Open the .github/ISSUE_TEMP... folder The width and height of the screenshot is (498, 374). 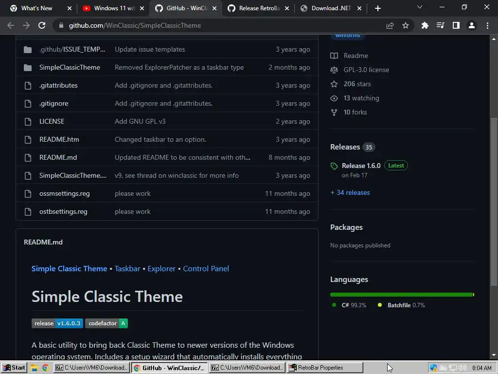[72, 49]
